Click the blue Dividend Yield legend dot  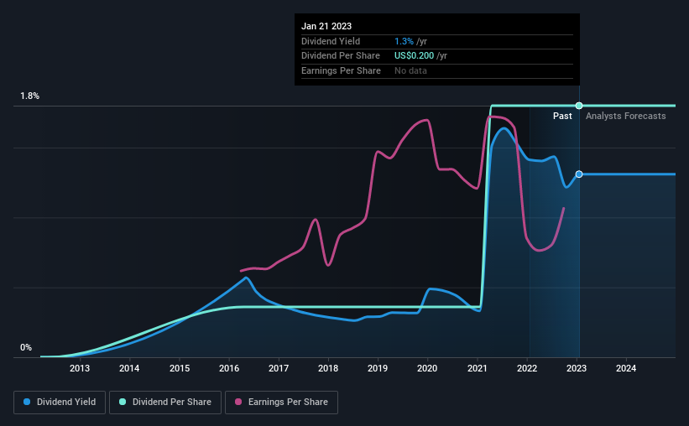(27, 402)
